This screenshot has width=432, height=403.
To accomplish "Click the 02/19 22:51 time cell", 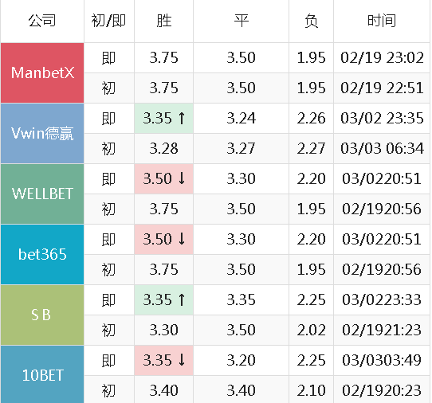I will [x=382, y=88].
